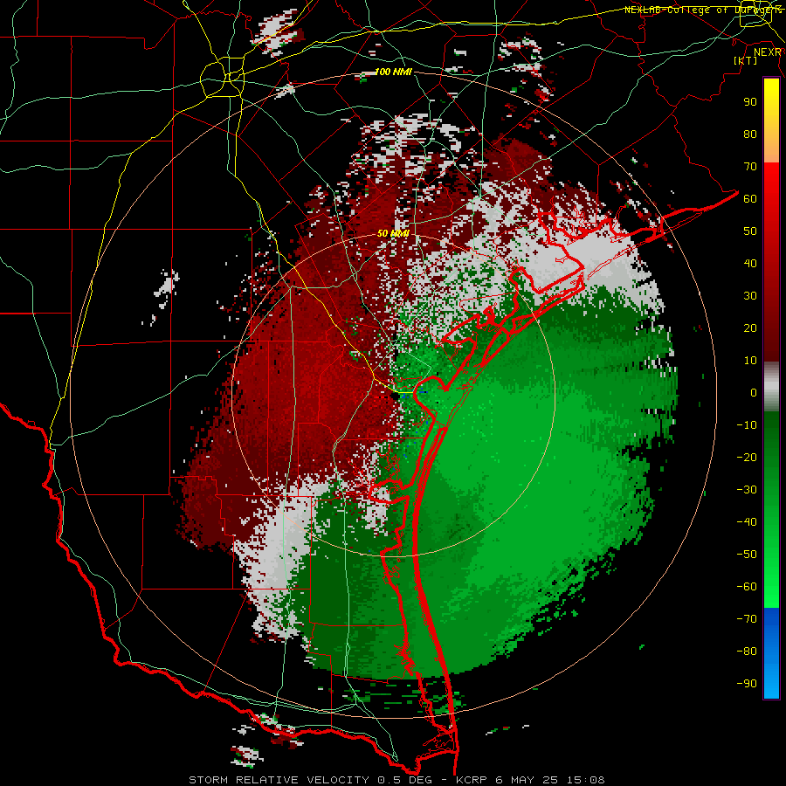This screenshot has width=786, height=786.
Task: Click the "NEXR" label near the top right
Action: [768, 52]
